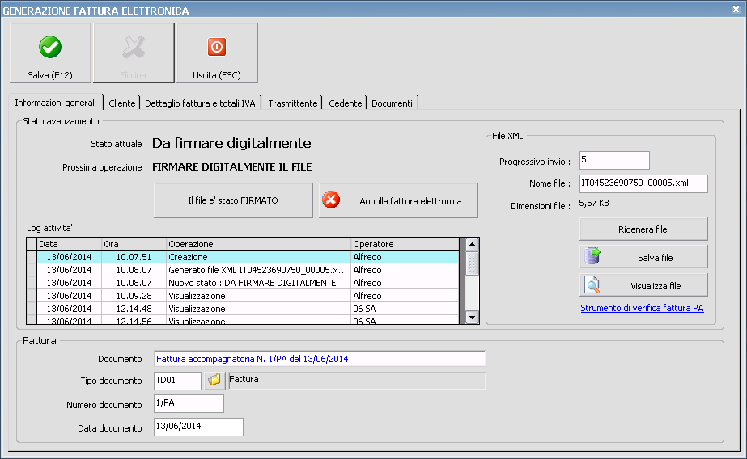Open the Dettaglio fattura e totali IVA tab
Screen dimensions: 747x459
[200, 103]
